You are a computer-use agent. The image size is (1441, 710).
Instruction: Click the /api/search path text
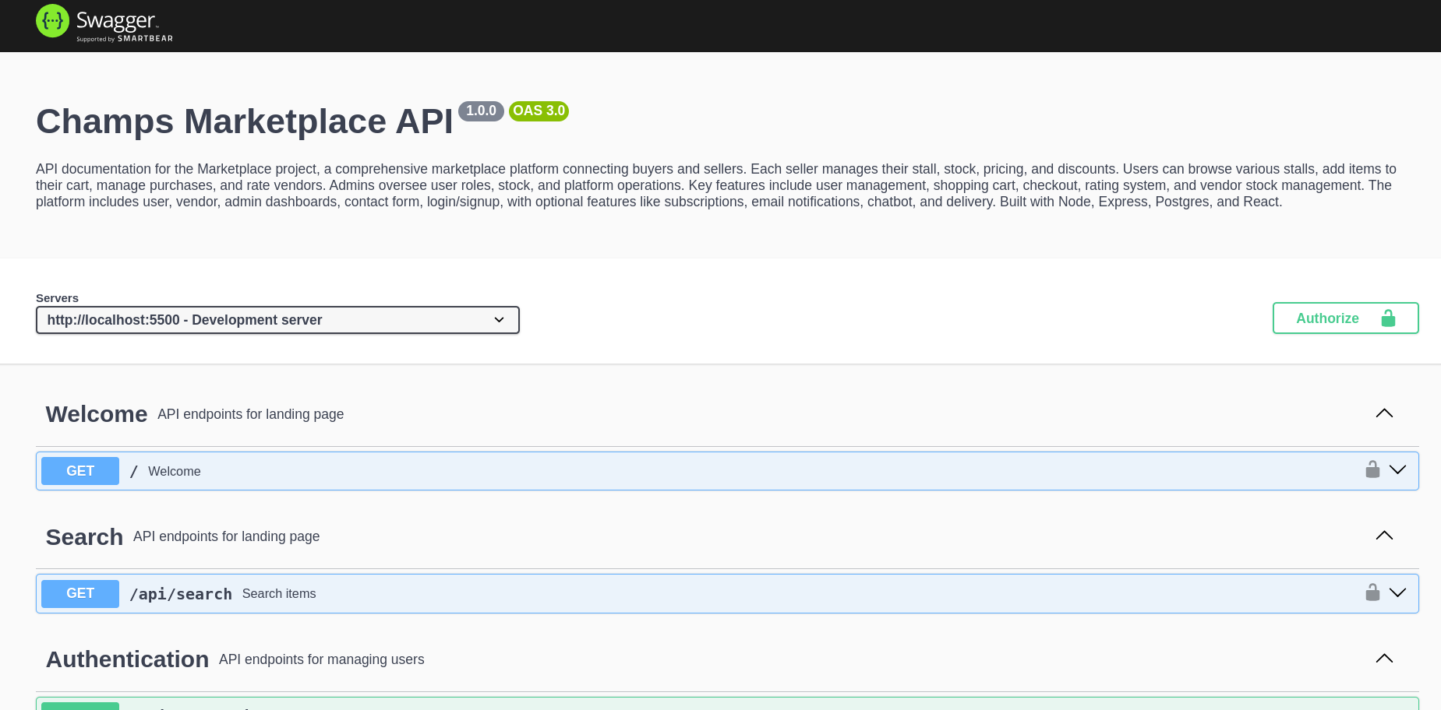coord(181,594)
